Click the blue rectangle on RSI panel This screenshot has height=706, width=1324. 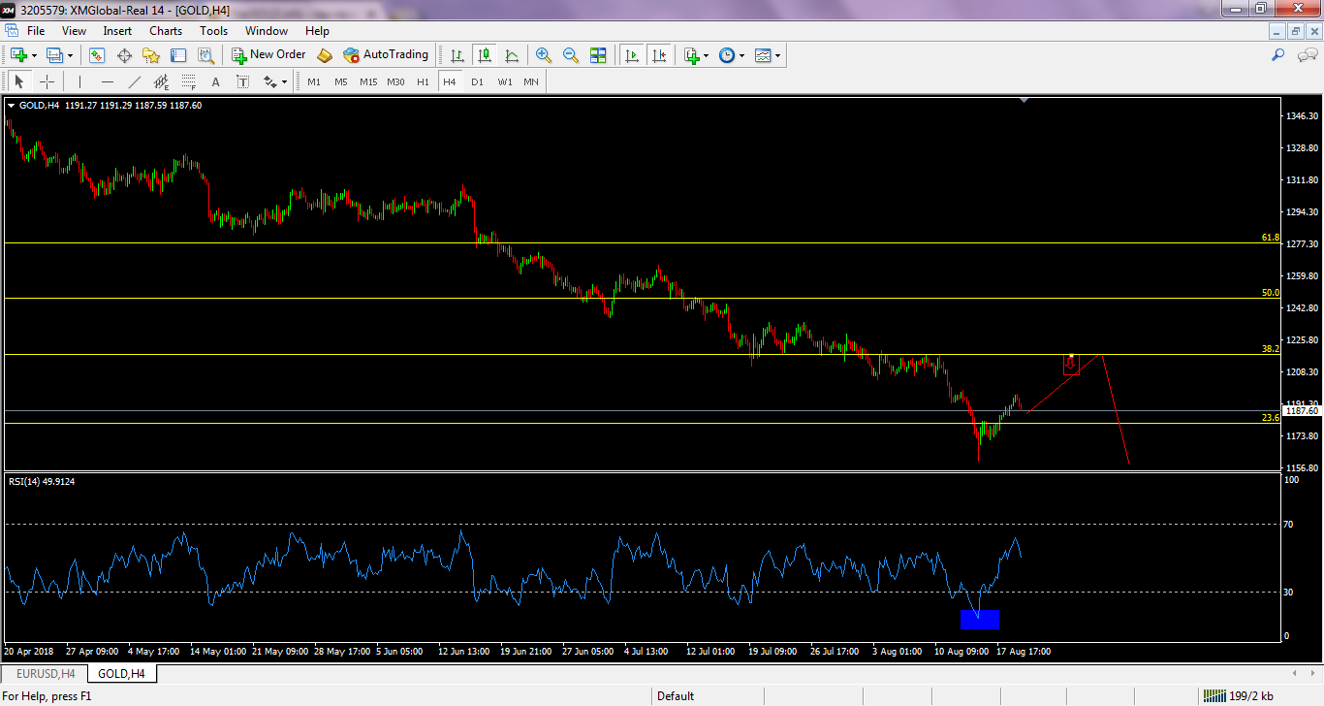click(979, 620)
